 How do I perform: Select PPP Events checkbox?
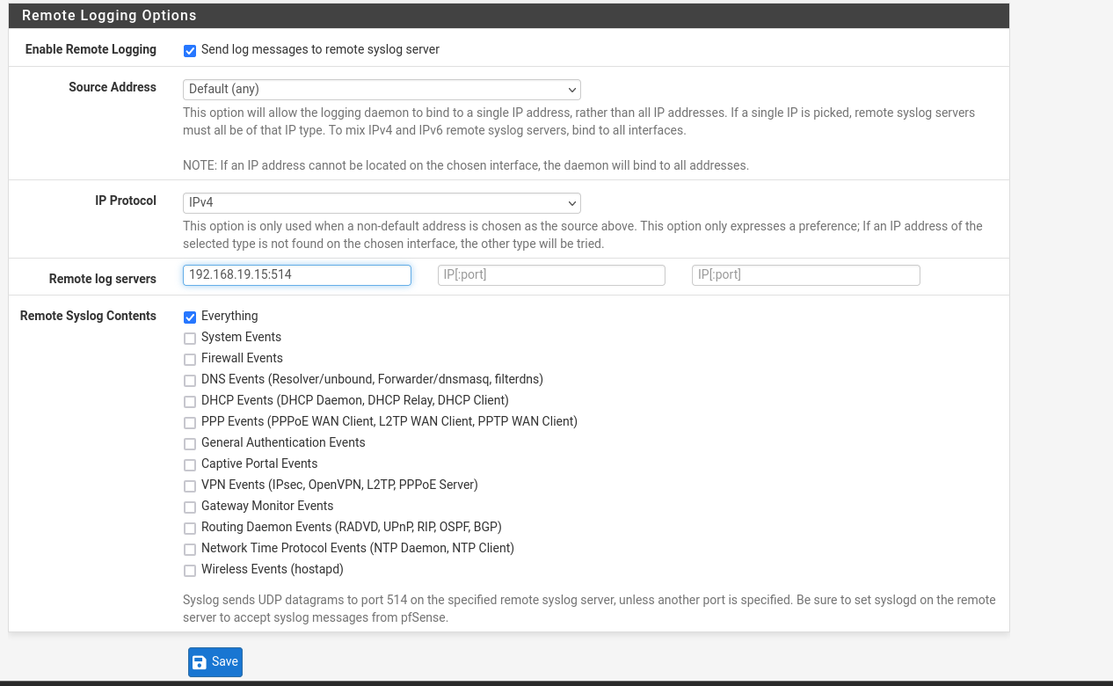pyautogui.click(x=190, y=423)
